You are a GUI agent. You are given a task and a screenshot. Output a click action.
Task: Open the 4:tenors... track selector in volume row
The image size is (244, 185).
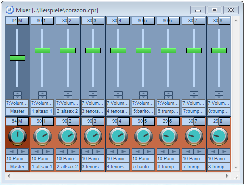[x=118, y=111]
